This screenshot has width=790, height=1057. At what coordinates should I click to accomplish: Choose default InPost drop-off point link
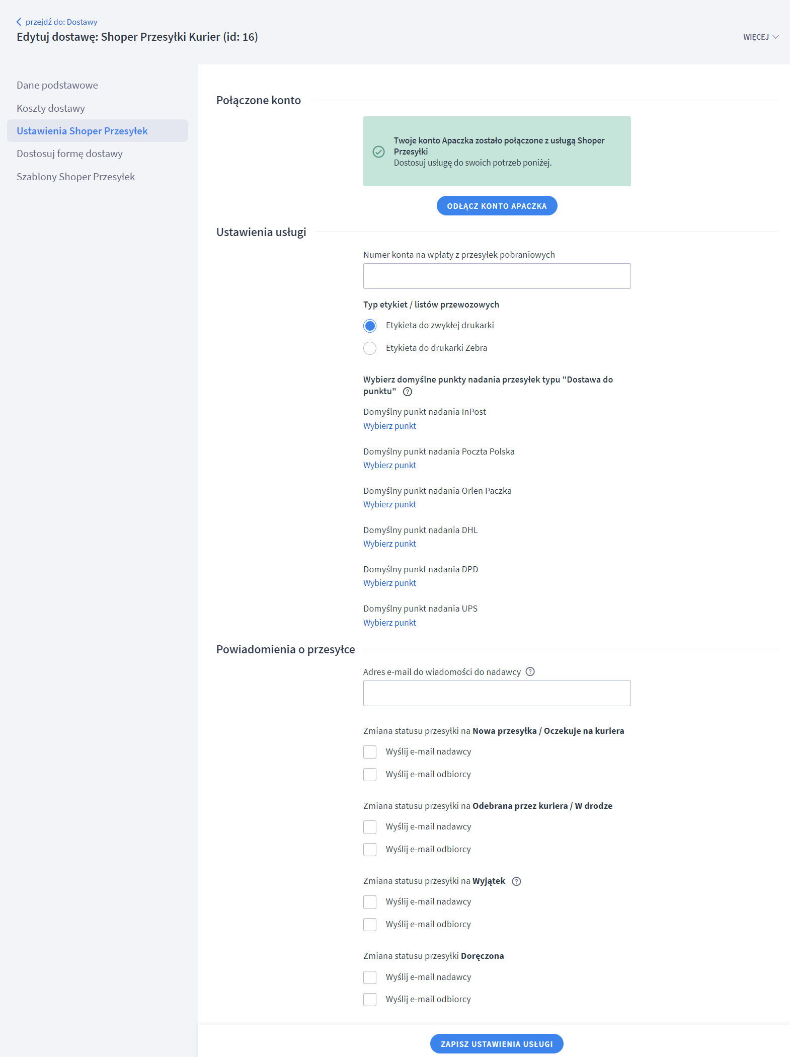tap(389, 426)
